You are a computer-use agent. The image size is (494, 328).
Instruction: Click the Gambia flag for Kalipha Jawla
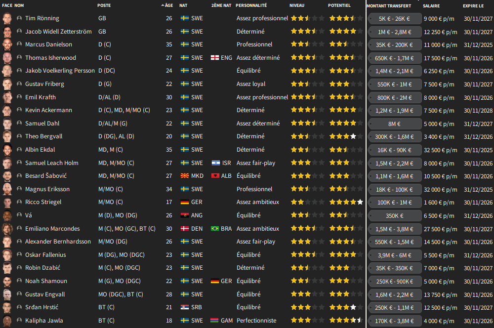click(x=215, y=321)
